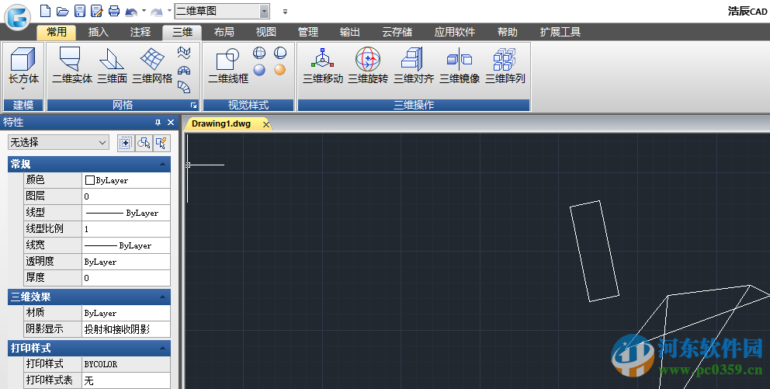This screenshot has width=770, height=389.
Task: Collapse the 常规 properties section
Action: (162, 164)
